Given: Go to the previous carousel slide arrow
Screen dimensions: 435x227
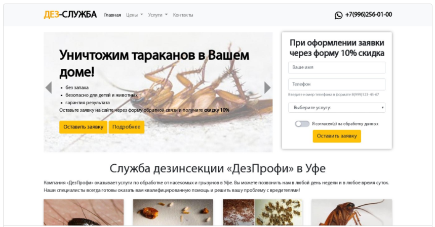Looking at the screenshot, I should [49, 88].
